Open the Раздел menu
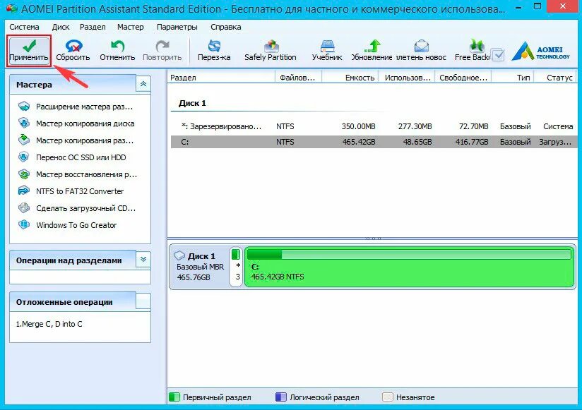Screen dimensions: 582x410 (93, 27)
